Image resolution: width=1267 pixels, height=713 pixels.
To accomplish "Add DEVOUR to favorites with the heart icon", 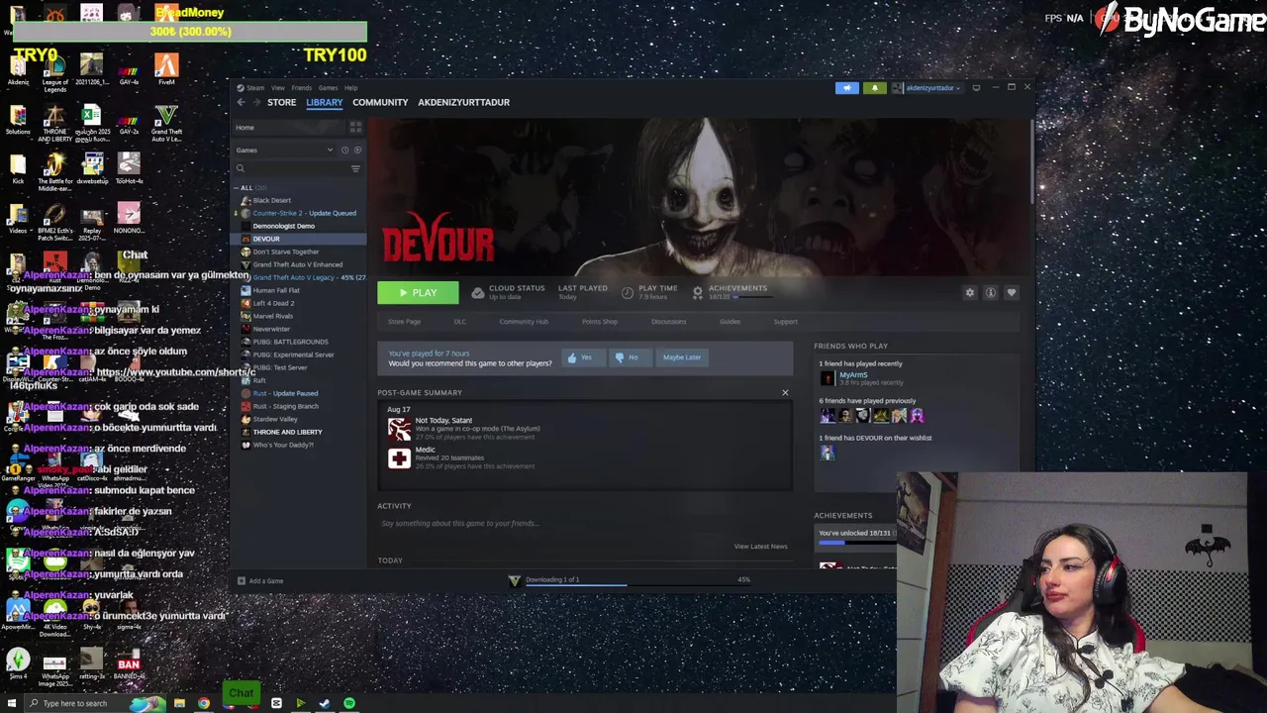I will (x=1012, y=292).
